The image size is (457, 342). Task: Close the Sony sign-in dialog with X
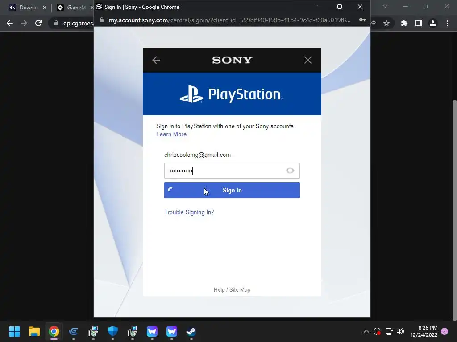(308, 60)
